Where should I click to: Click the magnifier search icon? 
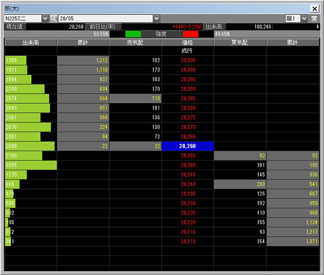(x=53, y=19)
